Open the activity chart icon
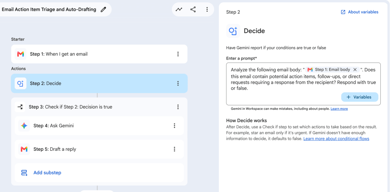This screenshot has width=391, height=192. 179,10
